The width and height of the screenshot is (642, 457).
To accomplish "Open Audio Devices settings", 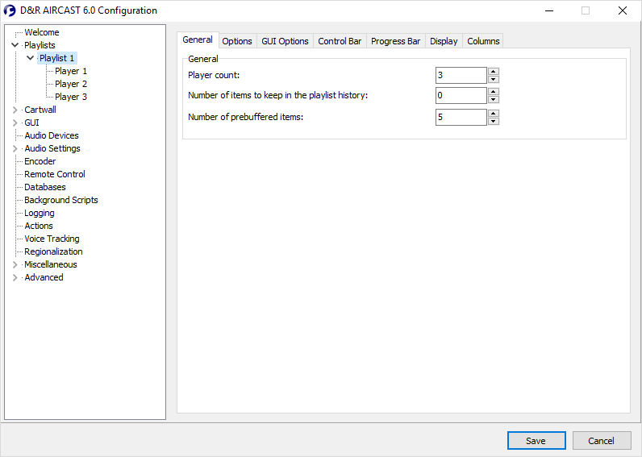I will point(52,135).
